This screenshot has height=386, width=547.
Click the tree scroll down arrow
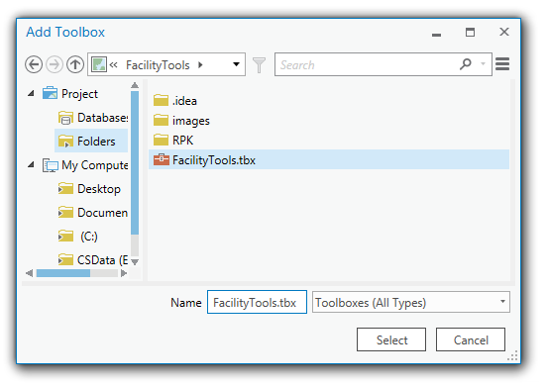[x=135, y=261]
